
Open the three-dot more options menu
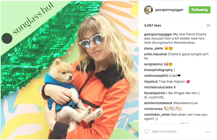pyautogui.click(x=208, y=132)
